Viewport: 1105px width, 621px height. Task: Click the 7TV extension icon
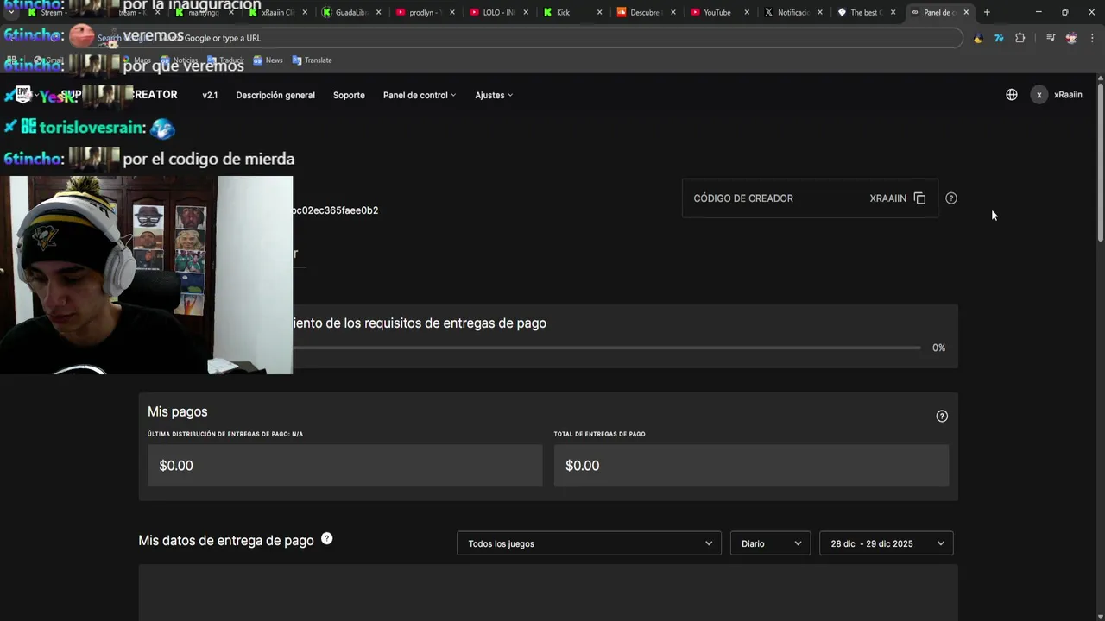click(x=999, y=38)
